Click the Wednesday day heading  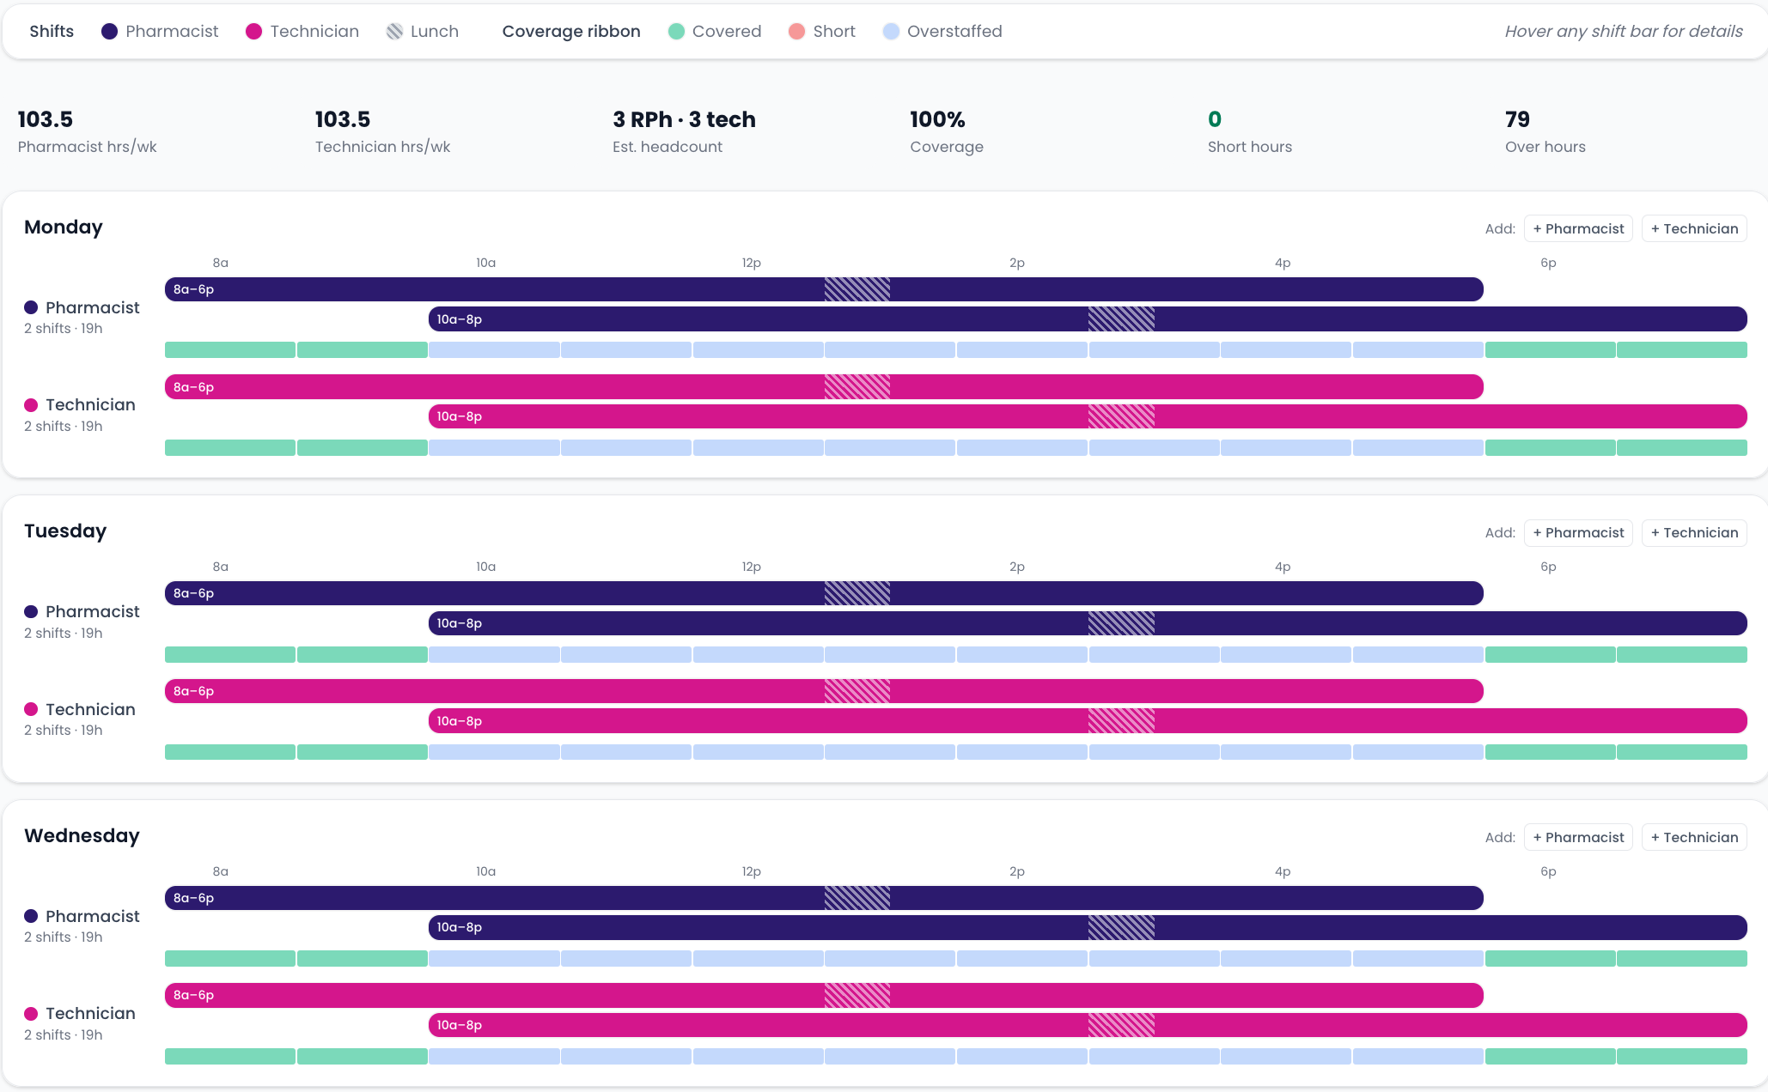coord(82,836)
